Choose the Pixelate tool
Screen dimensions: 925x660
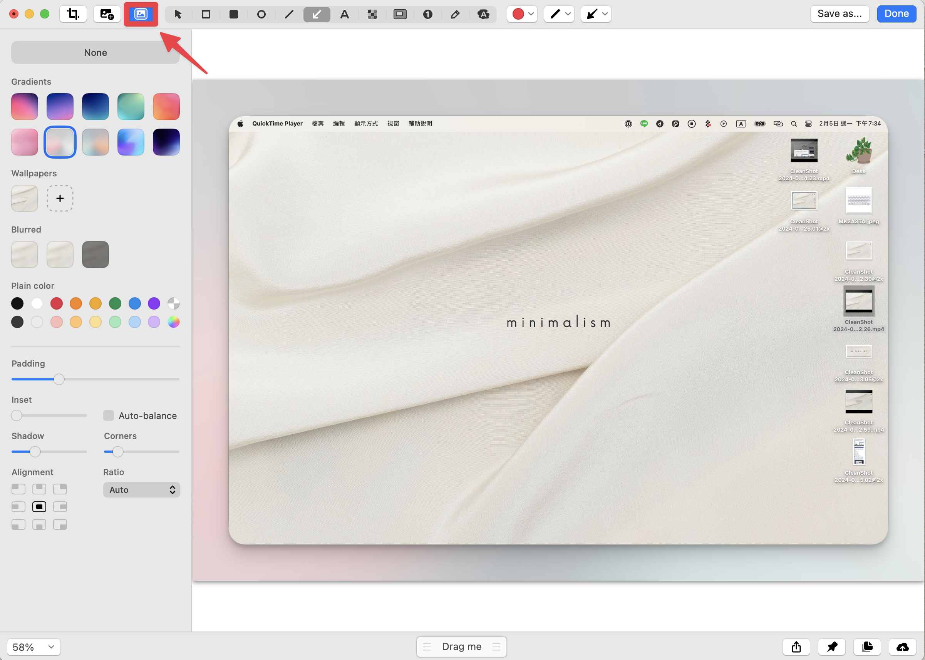coord(372,14)
